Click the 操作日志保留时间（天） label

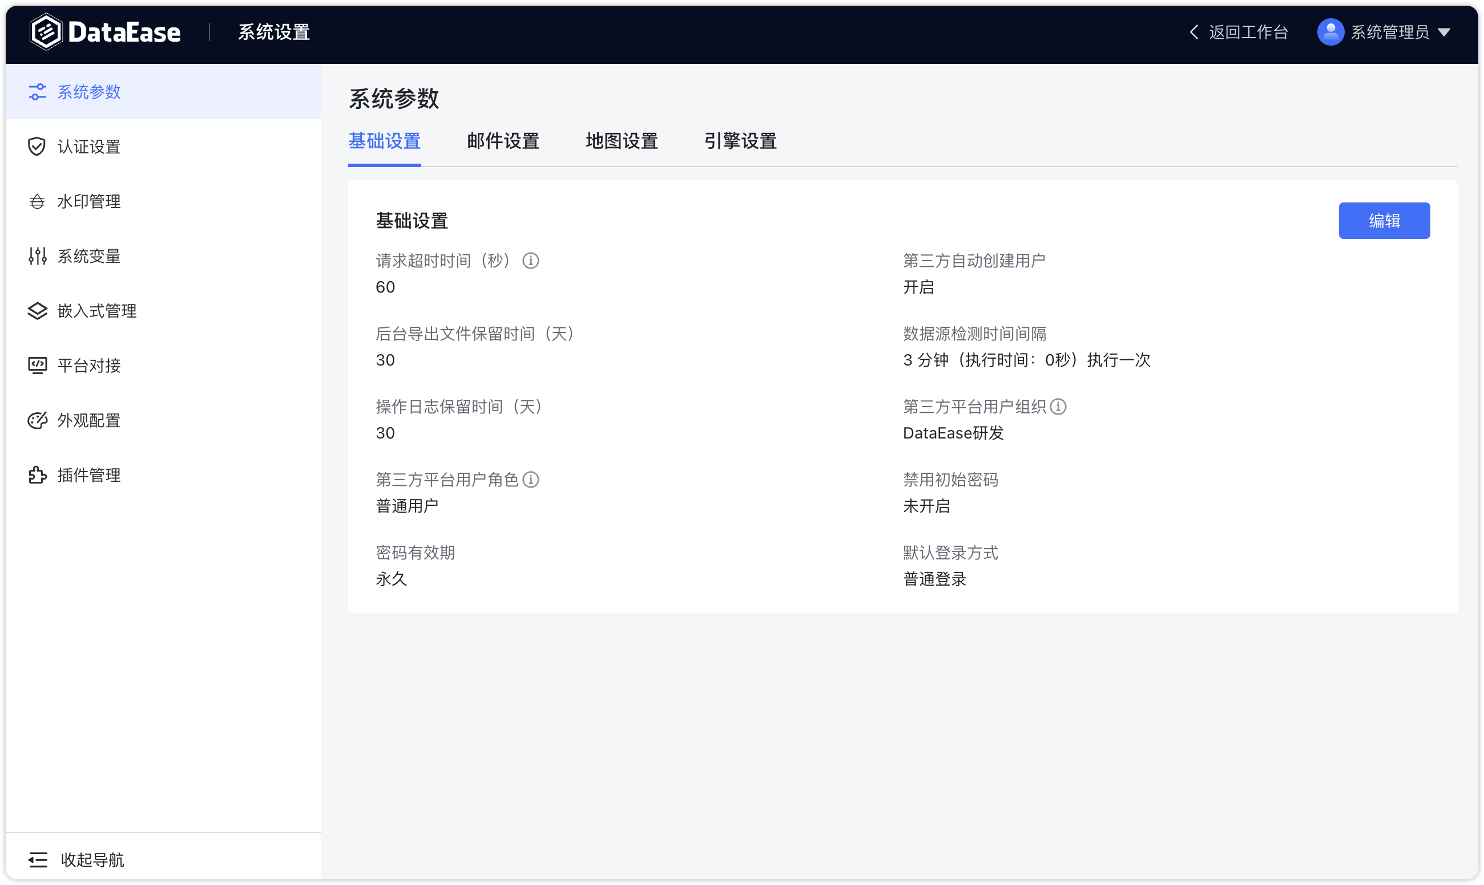pyautogui.click(x=459, y=407)
